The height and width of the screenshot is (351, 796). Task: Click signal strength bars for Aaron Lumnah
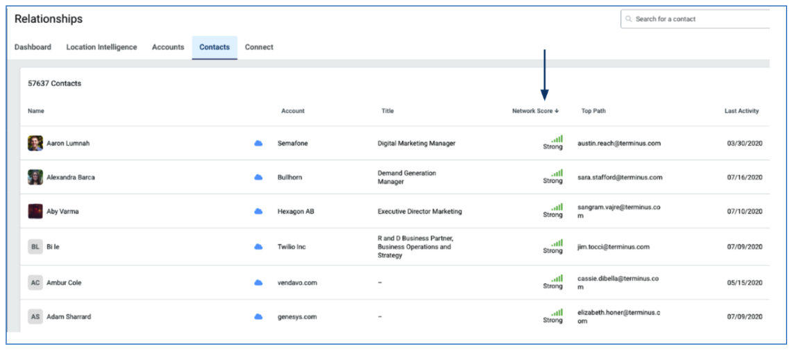coord(557,139)
